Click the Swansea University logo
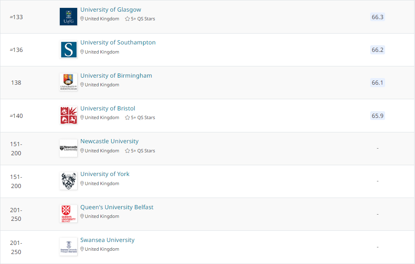The image size is (415, 264). click(x=68, y=247)
